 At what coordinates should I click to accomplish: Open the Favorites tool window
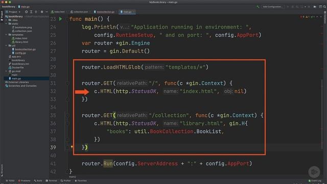point(81,180)
